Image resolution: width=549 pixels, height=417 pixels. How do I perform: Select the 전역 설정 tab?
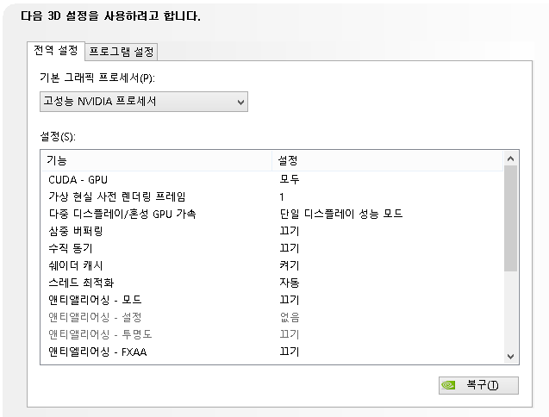click(x=58, y=51)
